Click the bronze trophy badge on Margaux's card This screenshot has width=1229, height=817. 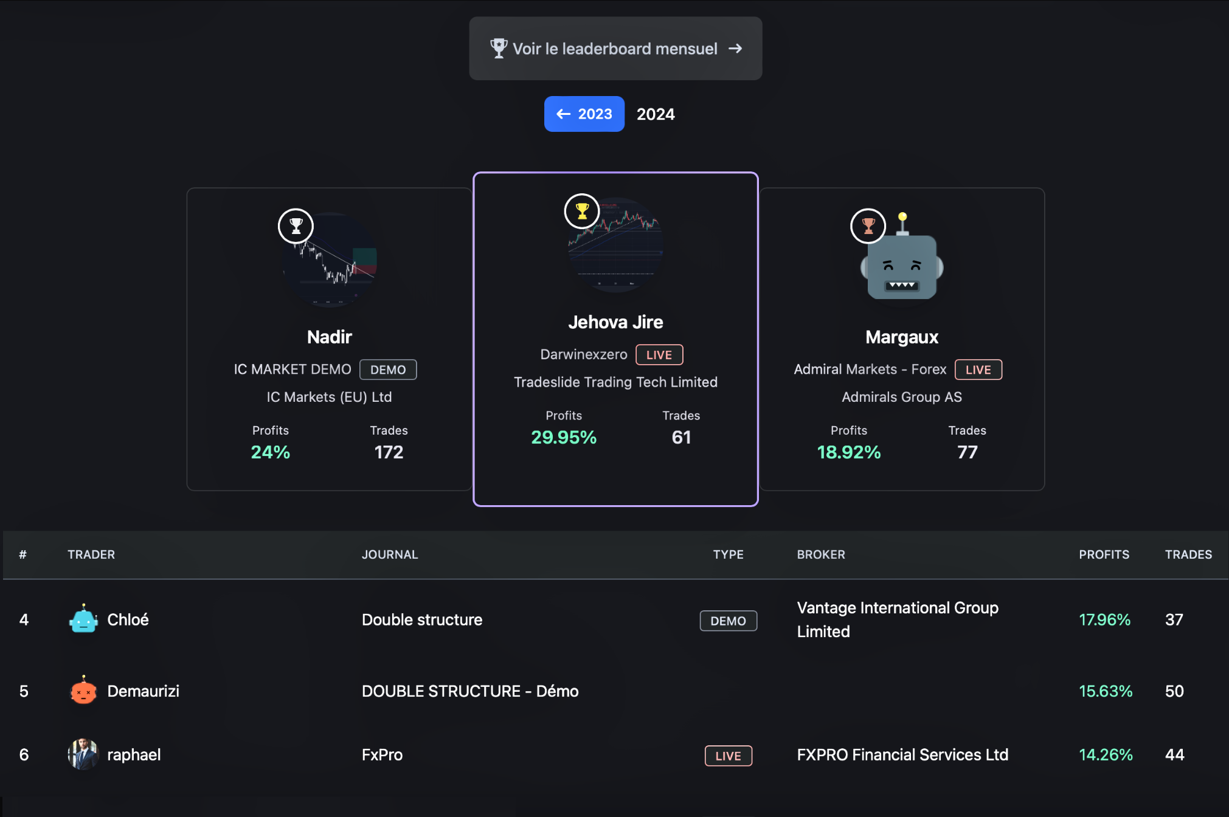(x=868, y=226)
